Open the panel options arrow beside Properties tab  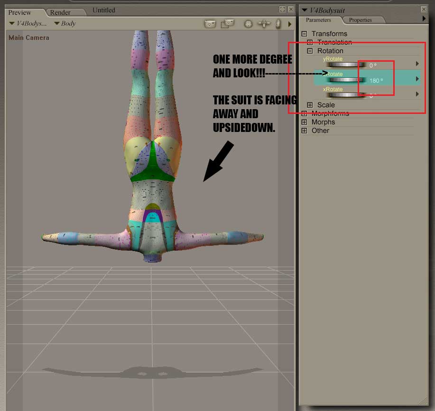click(424, 19)
